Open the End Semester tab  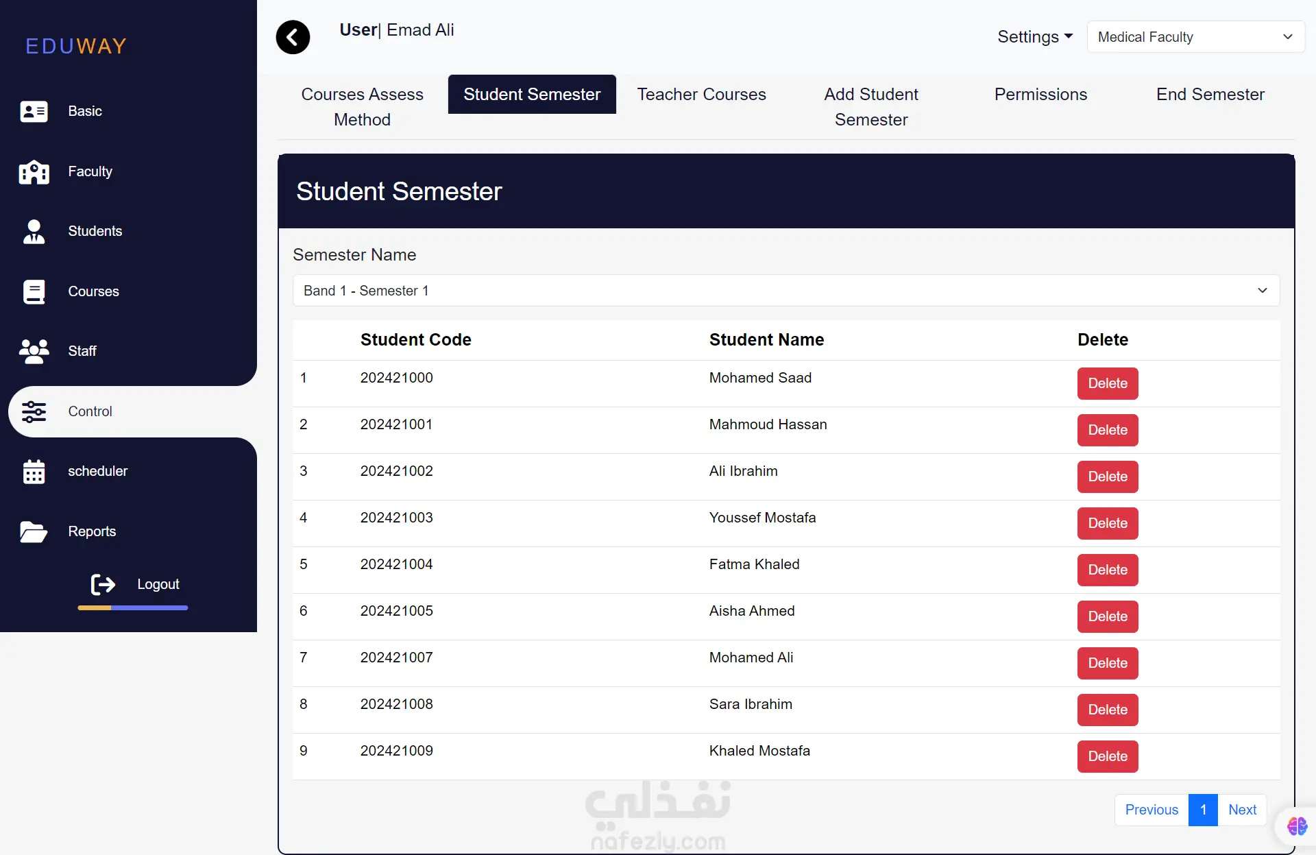(1210, 95)
